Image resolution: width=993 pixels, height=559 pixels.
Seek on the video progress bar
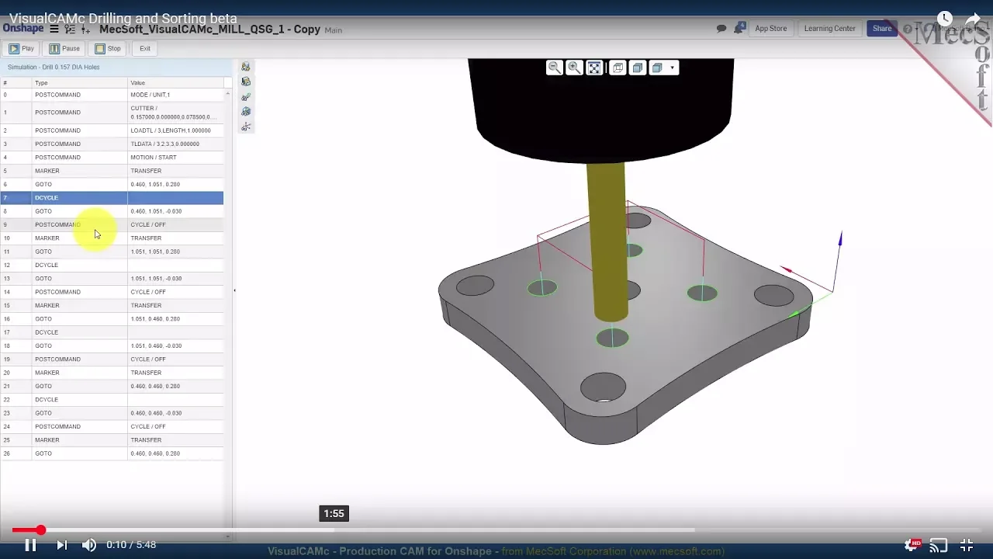(x=496, y=530)
